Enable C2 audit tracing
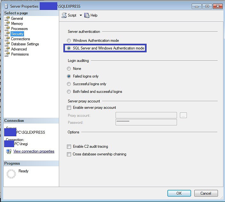 (69, 146)
